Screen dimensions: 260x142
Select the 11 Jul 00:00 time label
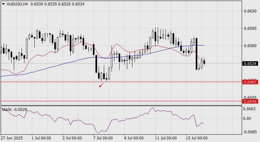click(x=166, y=138)
